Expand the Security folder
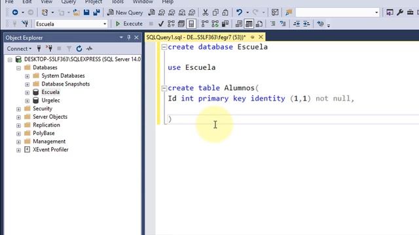Viewport: 419px width, 235px height. tap(18, 109)
